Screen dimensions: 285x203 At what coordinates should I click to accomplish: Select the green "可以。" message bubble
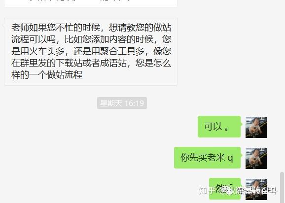(x=219, y=127)
